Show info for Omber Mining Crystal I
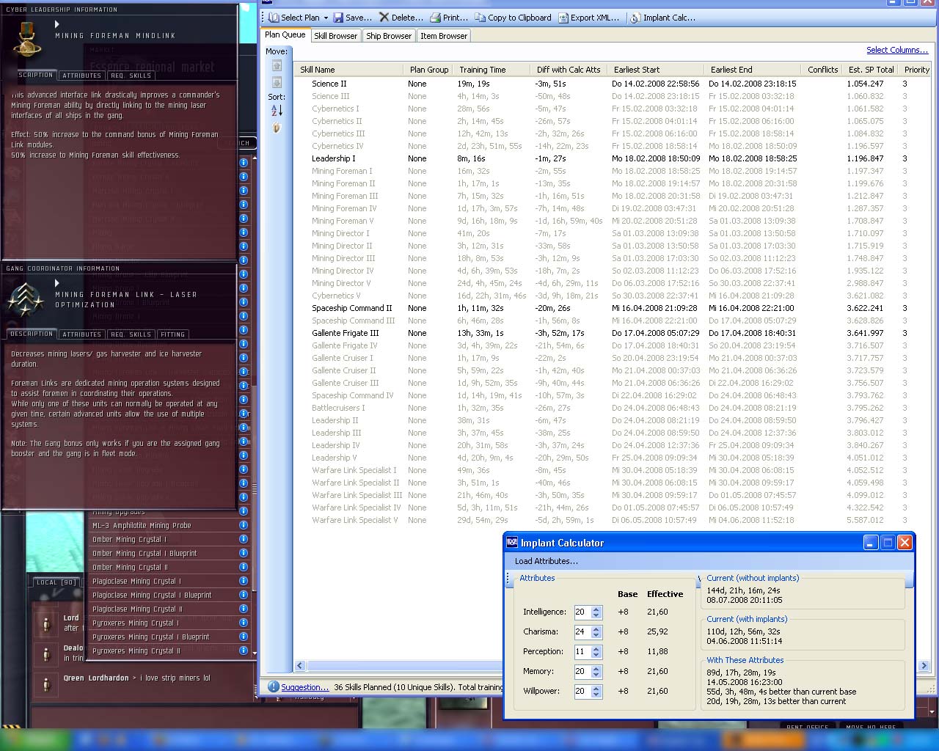This screenshot has width=939, height=751. [244, 539]
